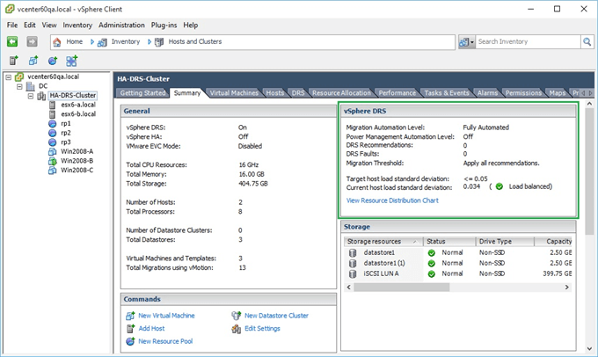Collapse the vcenter60qa.local tree node
Viewport: 598px width, 357px height.
[x=9, y=77]
